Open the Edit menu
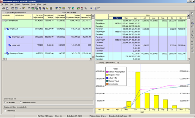This screenshot has width=195, height=118. pos(6,4)
